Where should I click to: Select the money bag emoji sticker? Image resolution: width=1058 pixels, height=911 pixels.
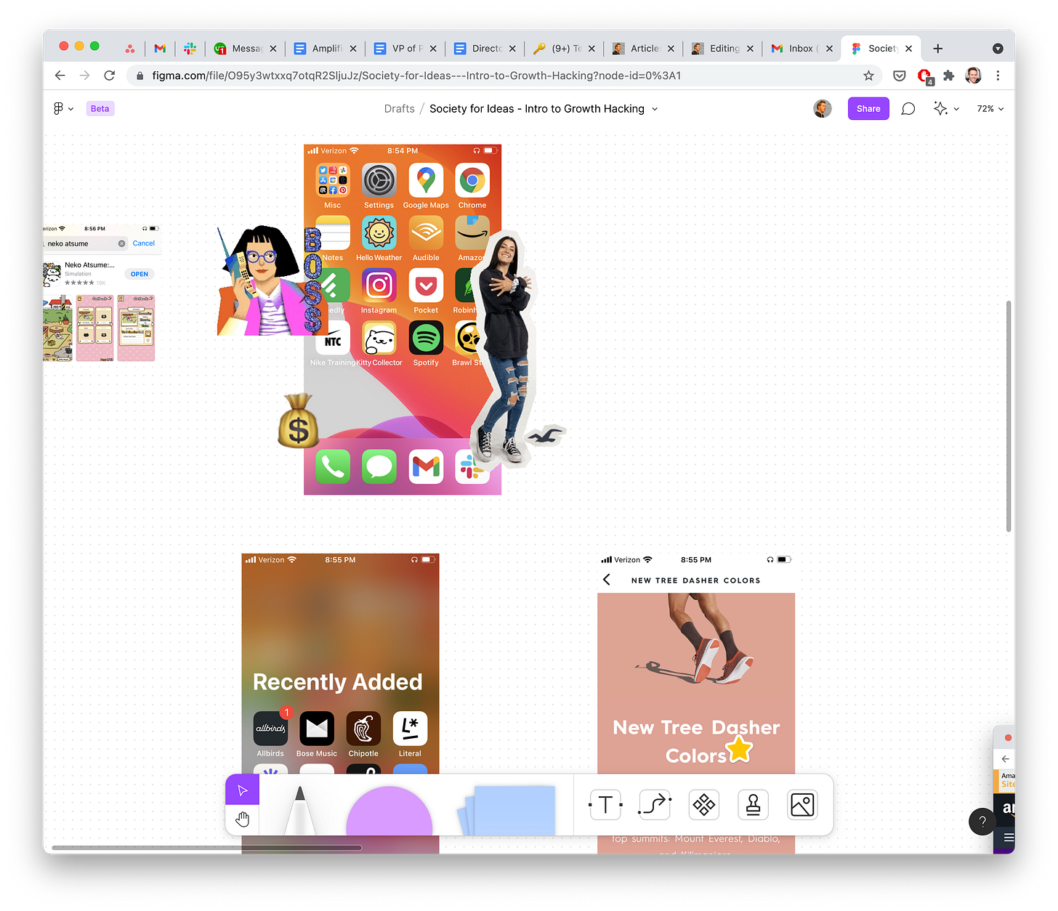pyautogui.click(x=298, y=421)
